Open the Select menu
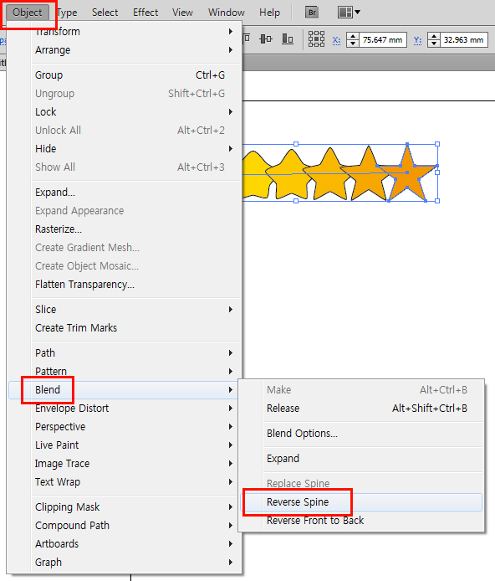The height and width of the screenshot is (581, 495). click(x=105, y=13)
